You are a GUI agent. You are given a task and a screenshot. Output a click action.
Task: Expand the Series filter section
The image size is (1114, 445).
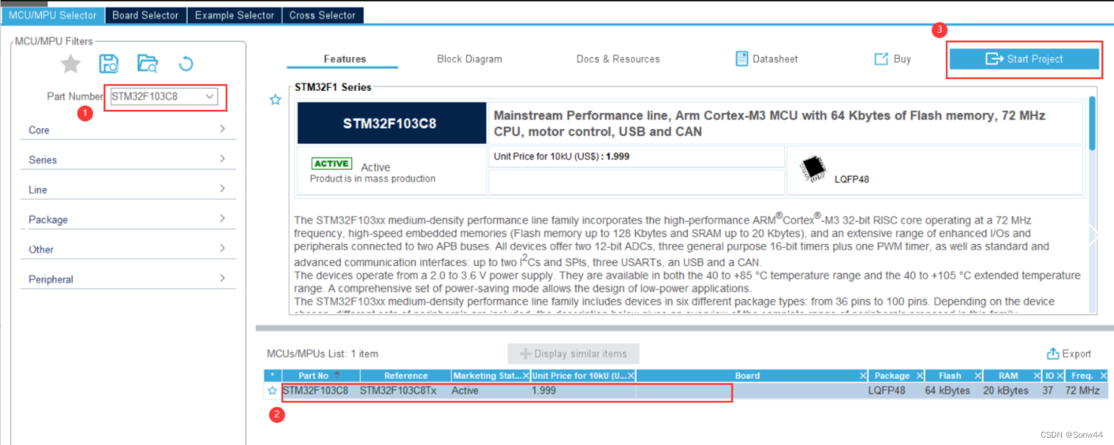coord(128,160)
